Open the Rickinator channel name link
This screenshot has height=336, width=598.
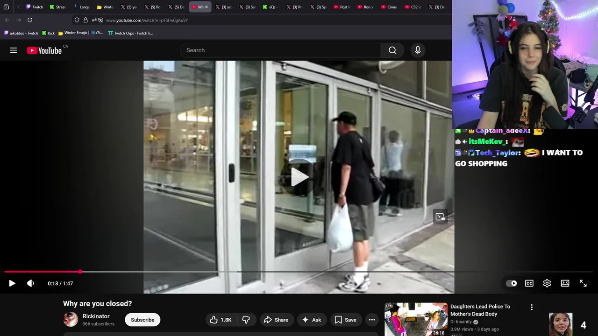click(x=96, y=316)
